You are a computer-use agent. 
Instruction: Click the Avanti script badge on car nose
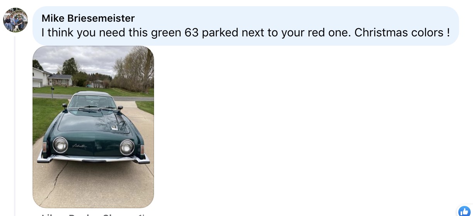pyautogui.click(x=79, y=146)
